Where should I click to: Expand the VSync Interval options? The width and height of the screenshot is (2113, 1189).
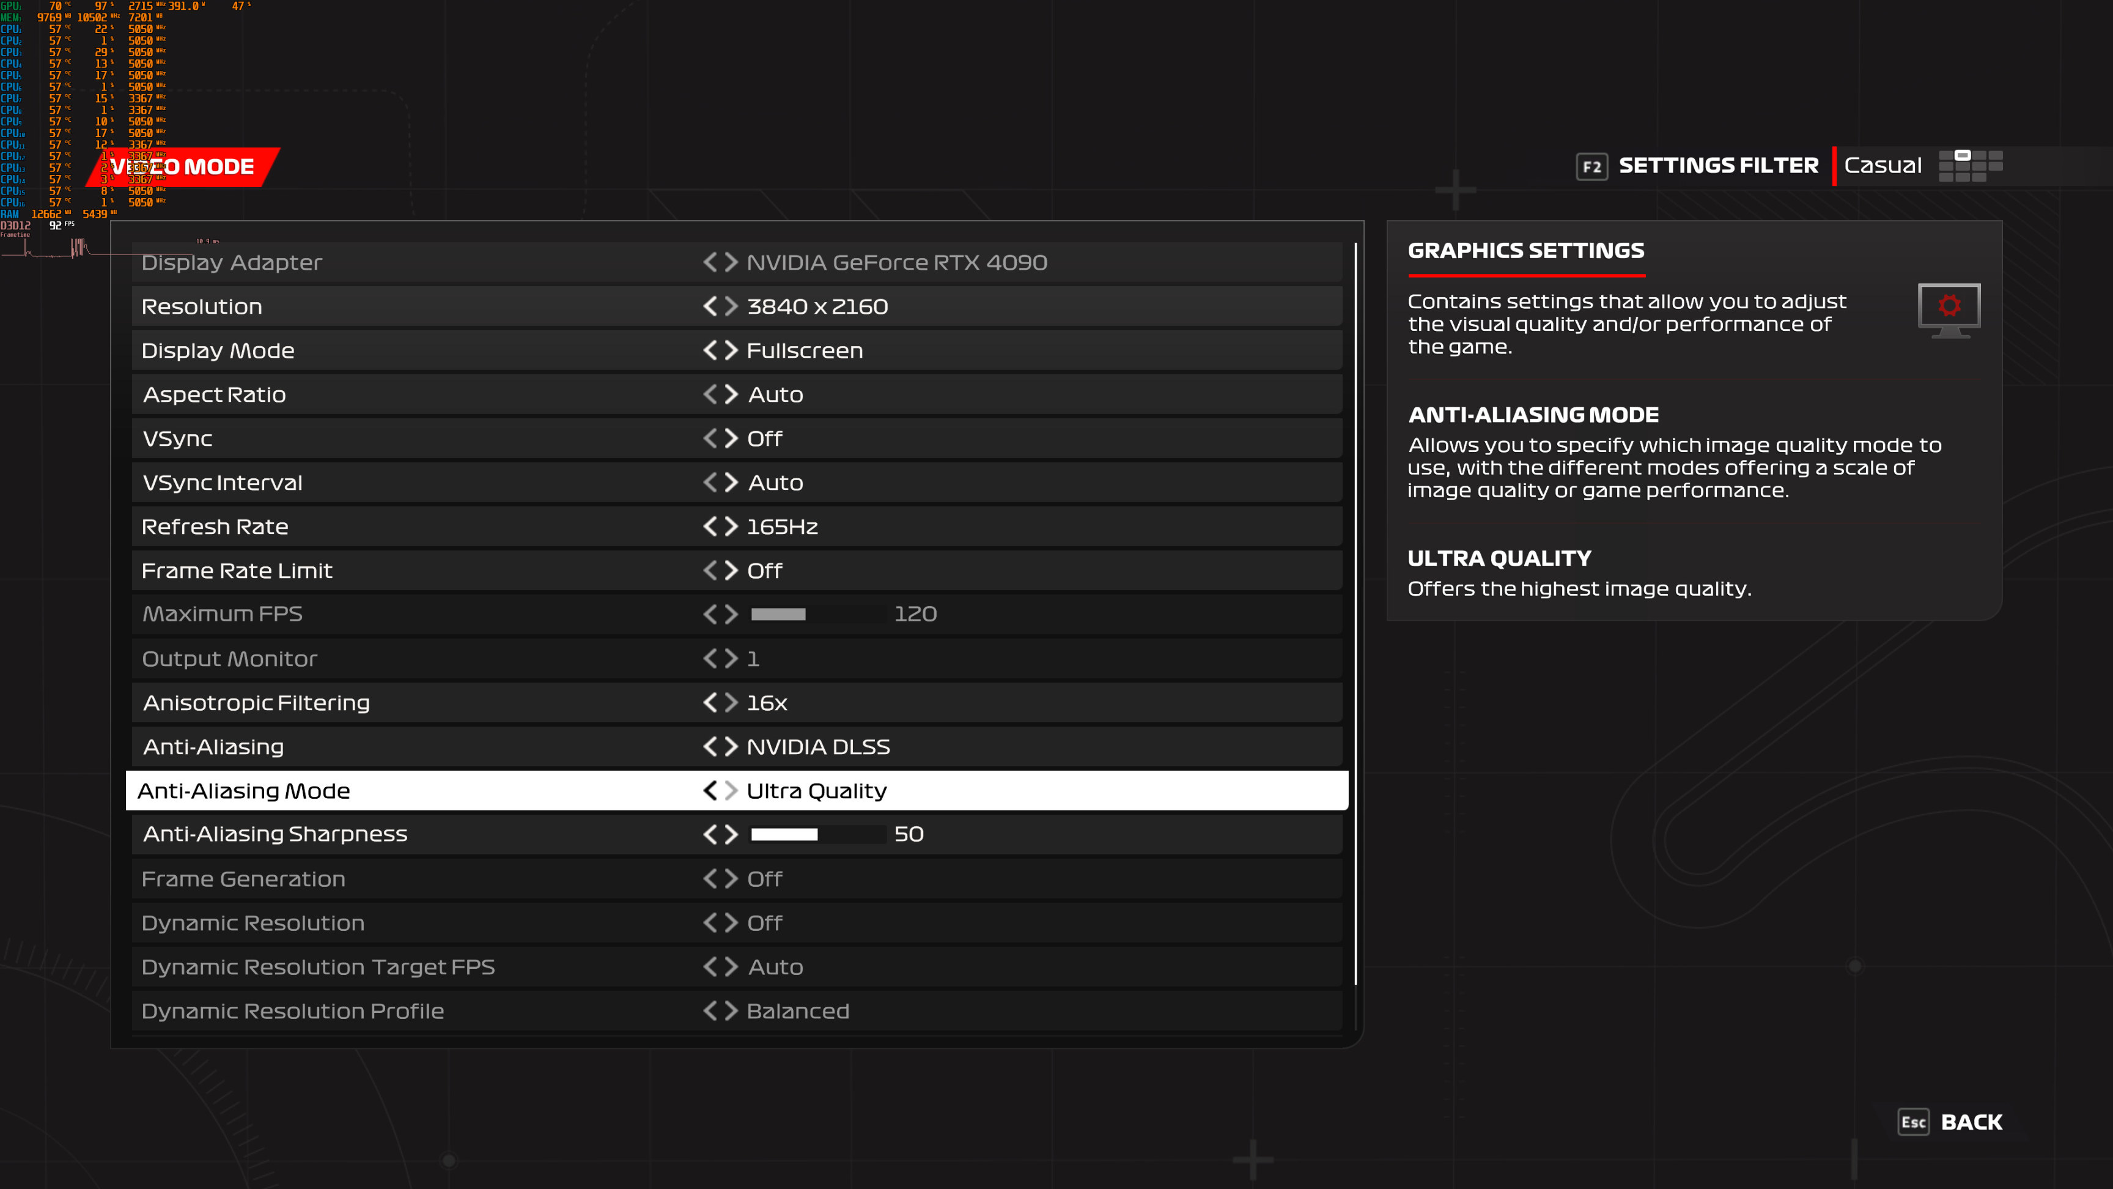pos(729,482)
